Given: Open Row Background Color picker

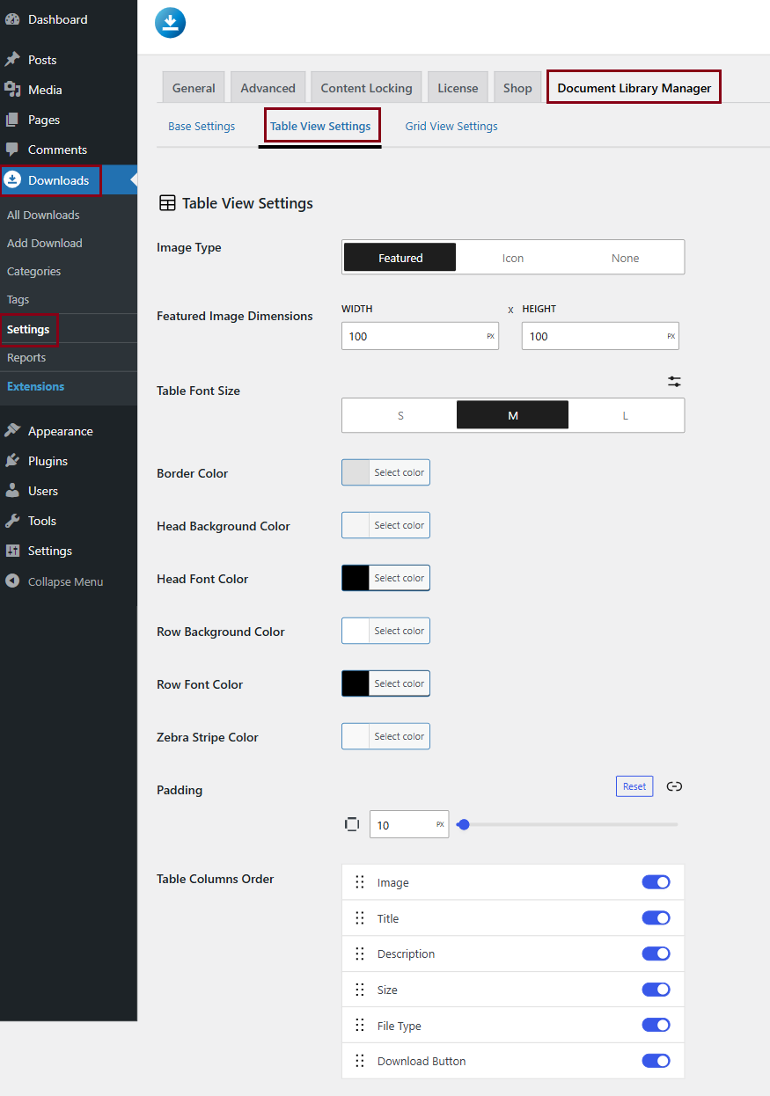Looking at the screenshot, I should click(385, 631).
